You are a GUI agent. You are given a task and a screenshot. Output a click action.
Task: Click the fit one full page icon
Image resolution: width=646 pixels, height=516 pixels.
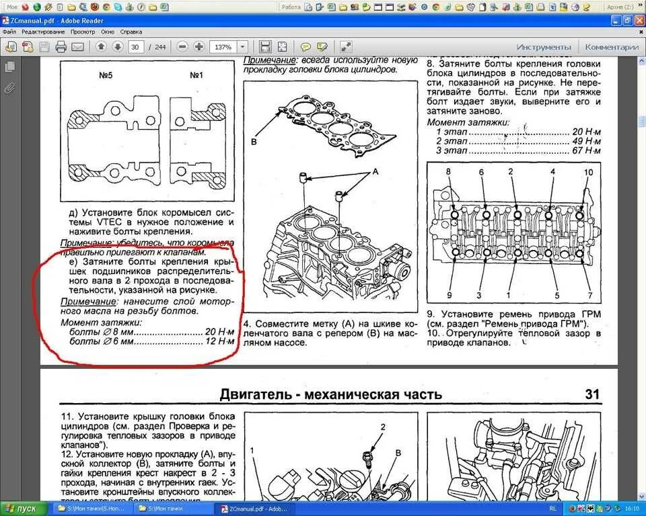pos(282,47)
